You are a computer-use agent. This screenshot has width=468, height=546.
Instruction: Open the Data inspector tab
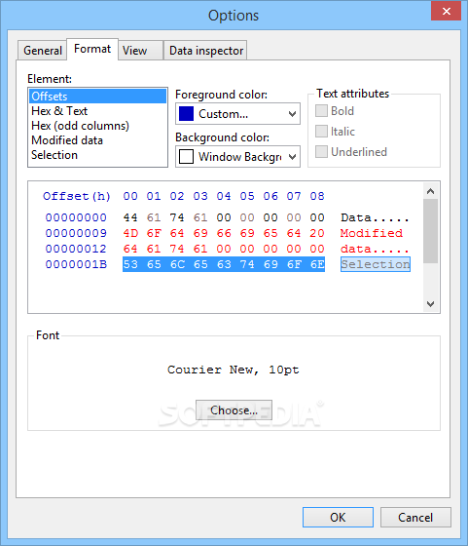[x=205, y=51]
